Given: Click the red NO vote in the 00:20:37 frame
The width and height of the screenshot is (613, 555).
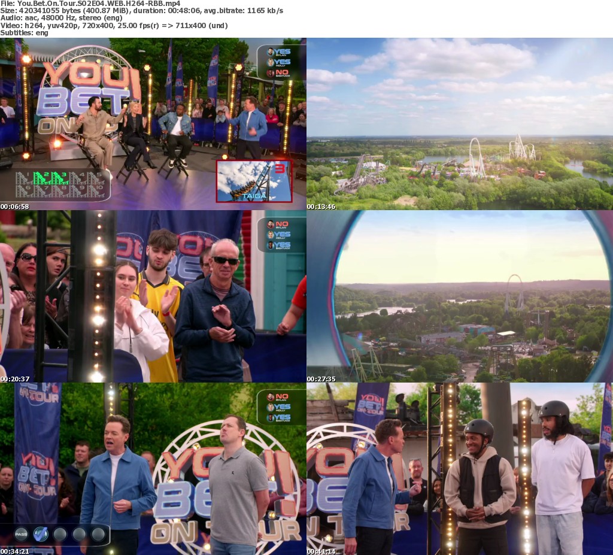Looking at the screenshot, I should coord(279,224).
